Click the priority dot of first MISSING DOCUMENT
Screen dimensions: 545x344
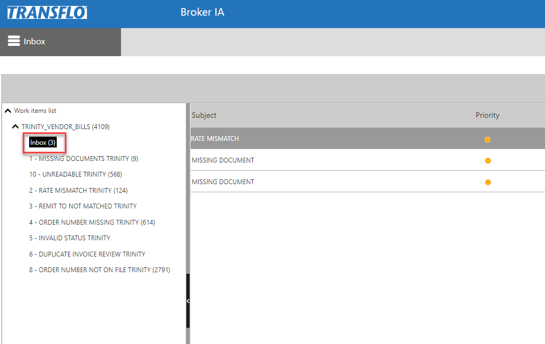[x=488, y=160]
